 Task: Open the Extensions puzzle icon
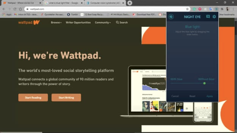pos(222,9)
